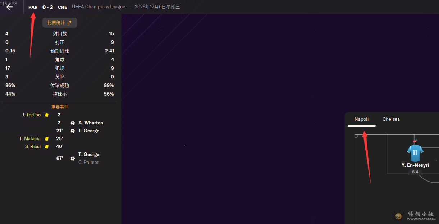Click the 67' minute marker
The height and width of the screenshot is (224, 439).
60,158
